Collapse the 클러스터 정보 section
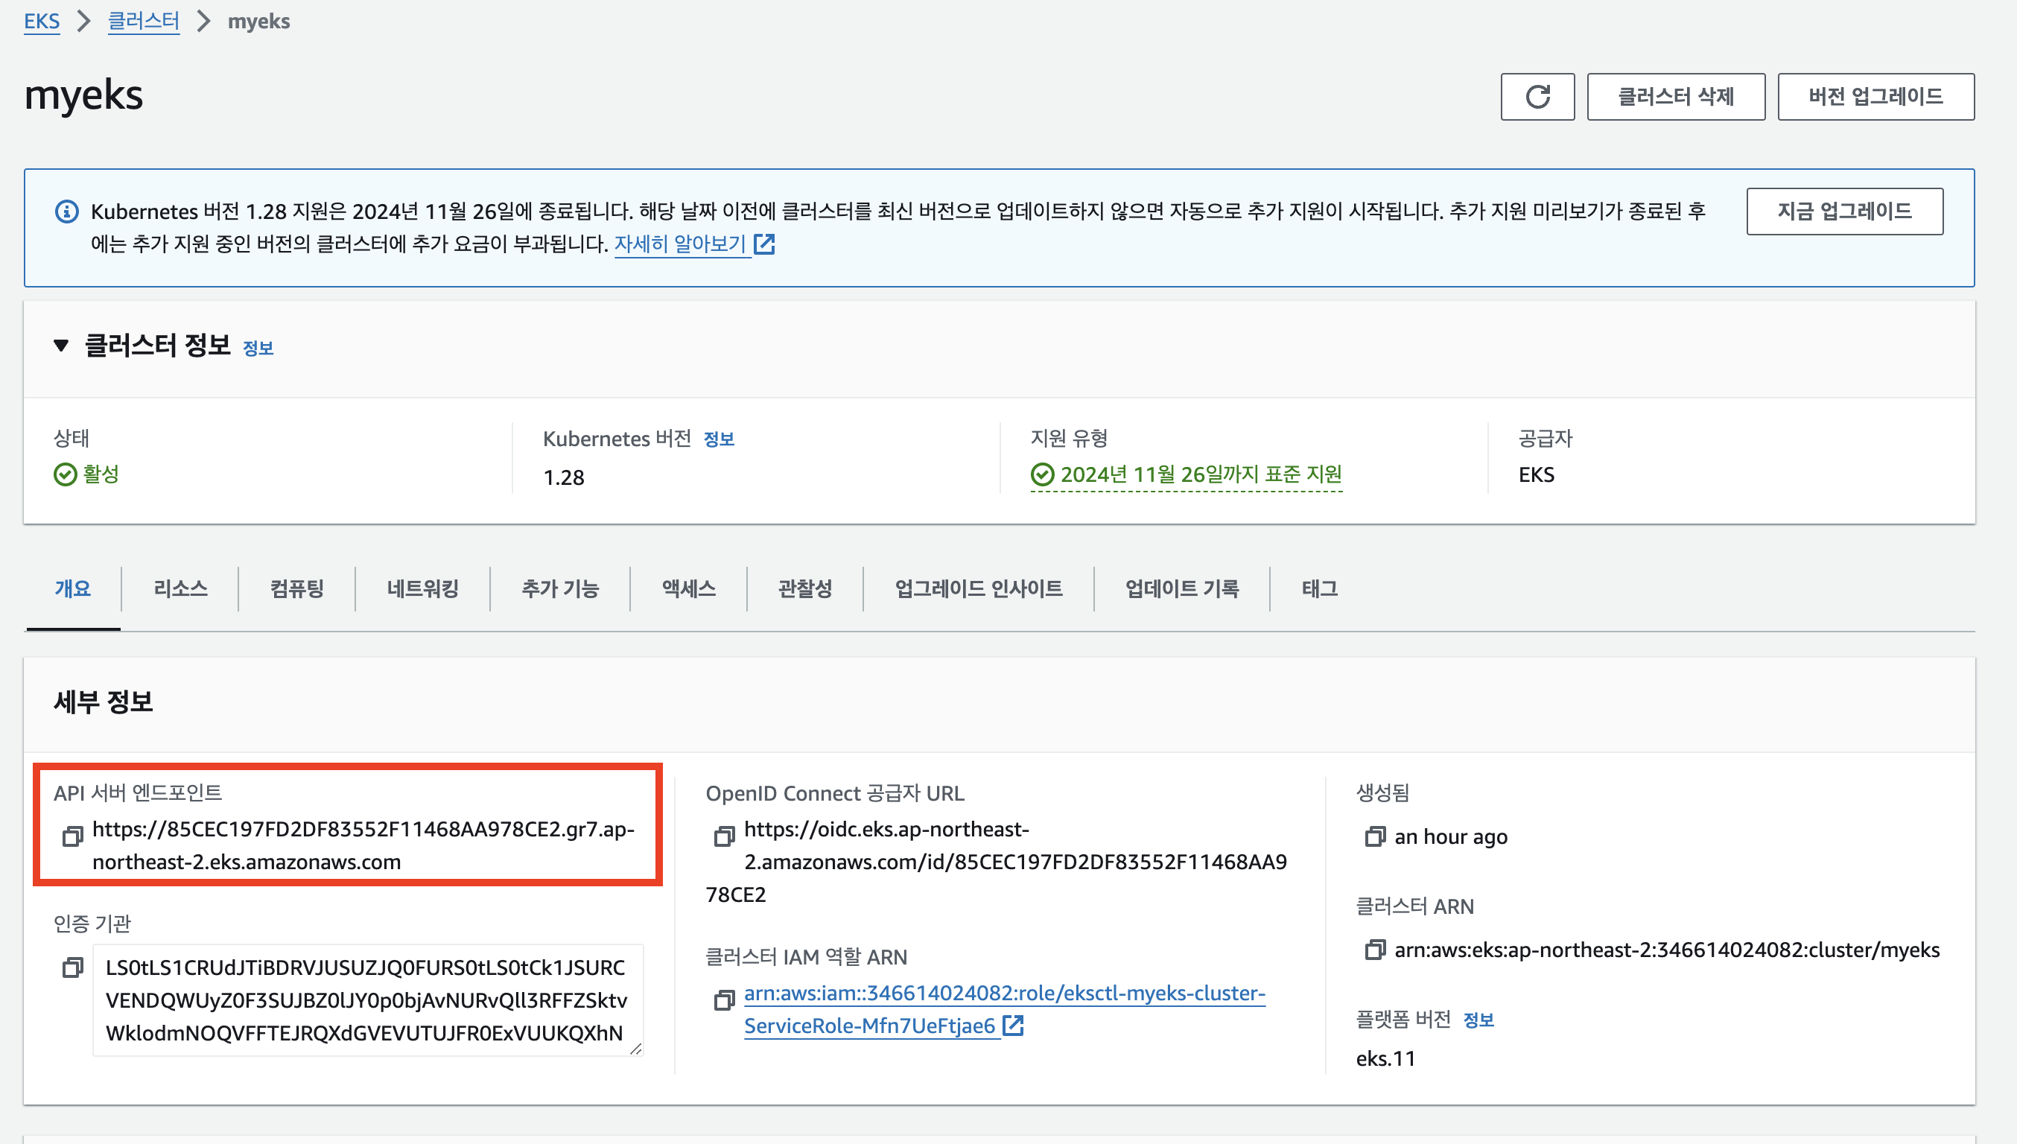 [61, 346]
